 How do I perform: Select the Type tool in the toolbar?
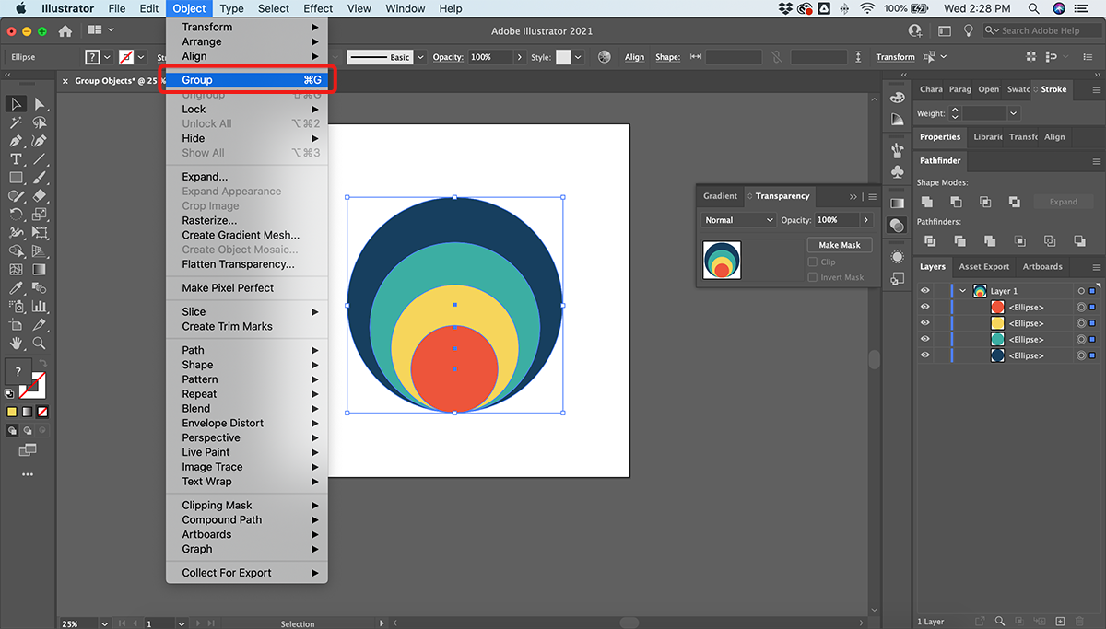point(16,159)
